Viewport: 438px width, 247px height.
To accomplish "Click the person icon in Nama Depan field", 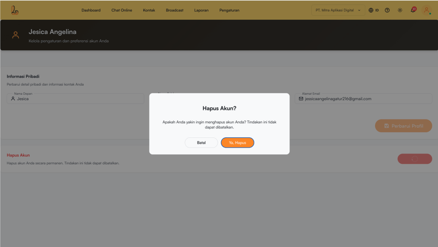I will click(x=13, y=99).
